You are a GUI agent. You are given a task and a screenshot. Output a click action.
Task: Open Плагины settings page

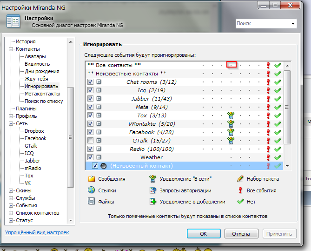[26, 109]
